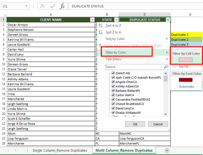Click cell containing Oscar Arroyo
This screenshot has width=203, height=155.
(x=51, y=25)
